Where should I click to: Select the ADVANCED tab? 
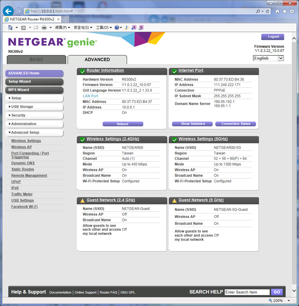tap(97, 59)
